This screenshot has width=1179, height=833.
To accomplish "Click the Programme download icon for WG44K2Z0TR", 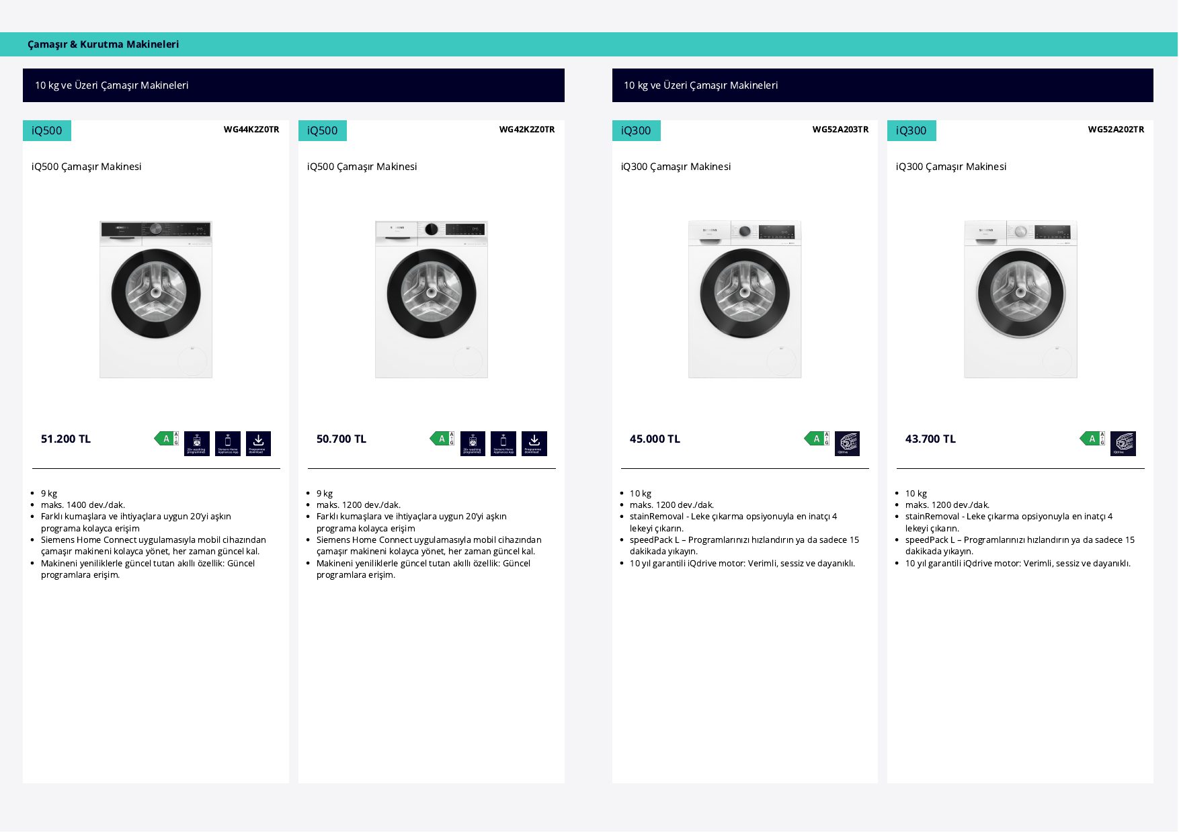I will click(258, 443).
